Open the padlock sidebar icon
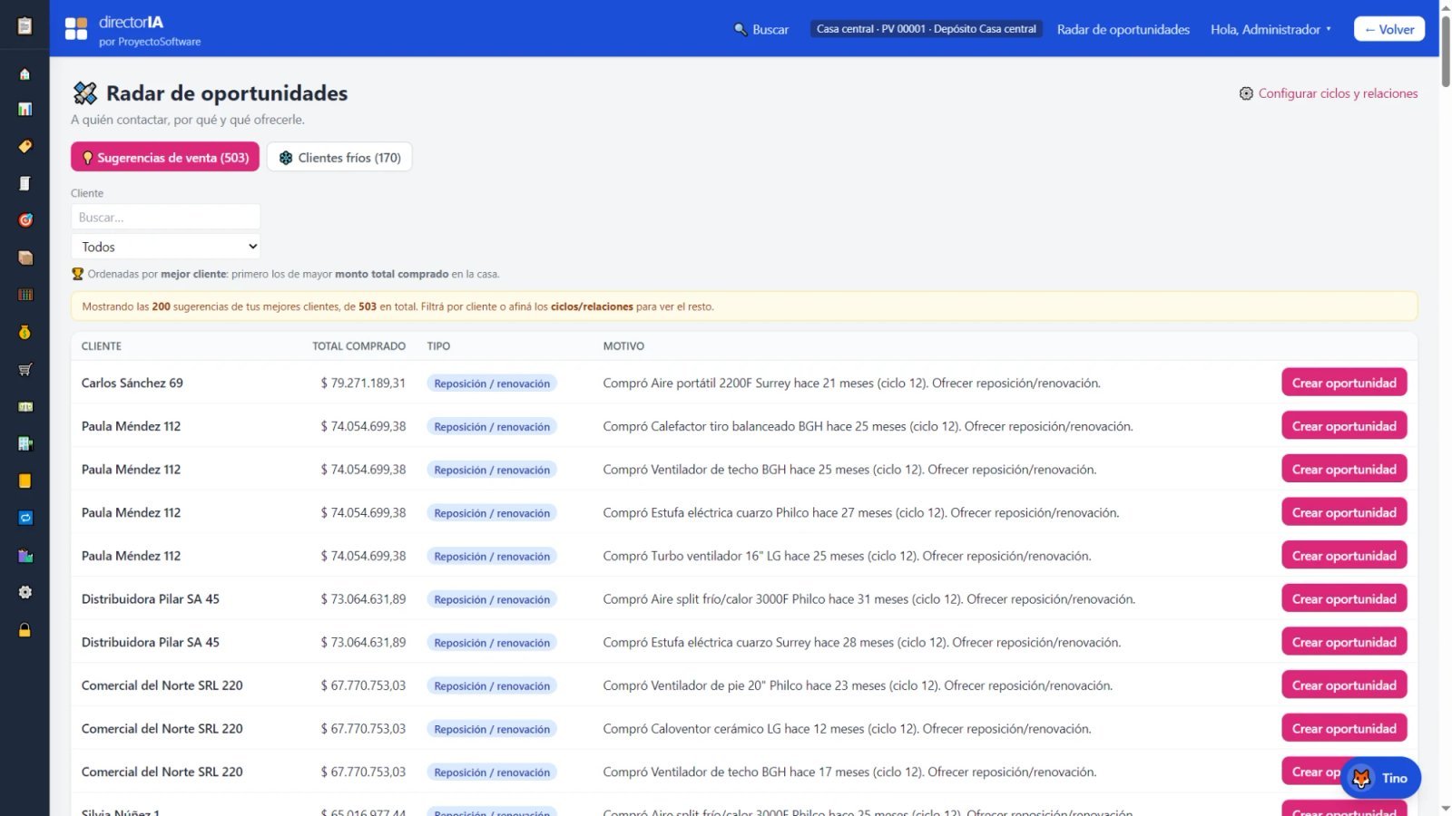This screenshot has width=1452, height=816. point(25,629)
